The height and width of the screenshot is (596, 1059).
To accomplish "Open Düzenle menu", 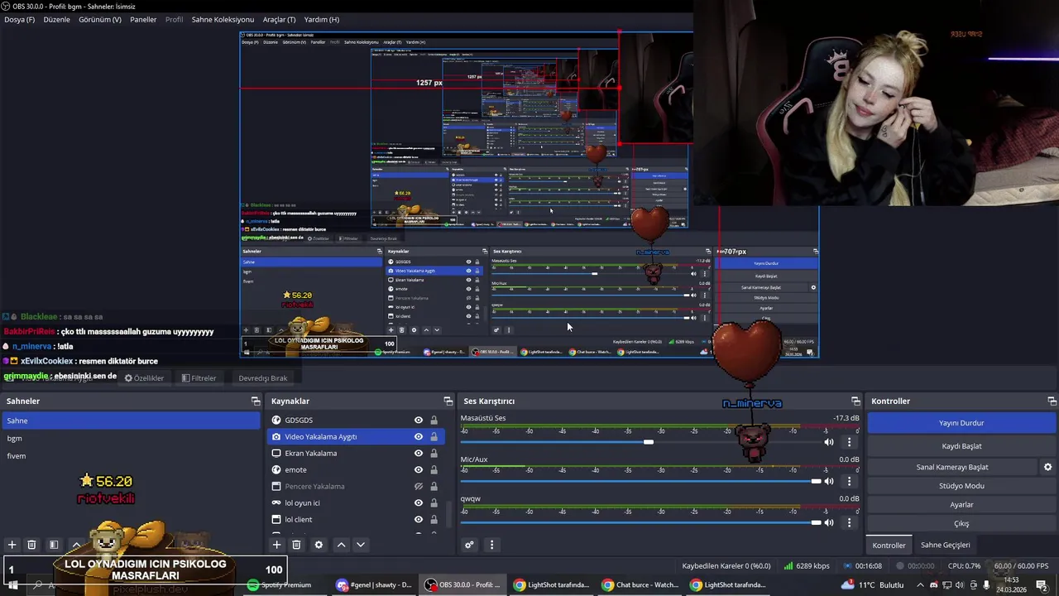I will coord(56,19).
